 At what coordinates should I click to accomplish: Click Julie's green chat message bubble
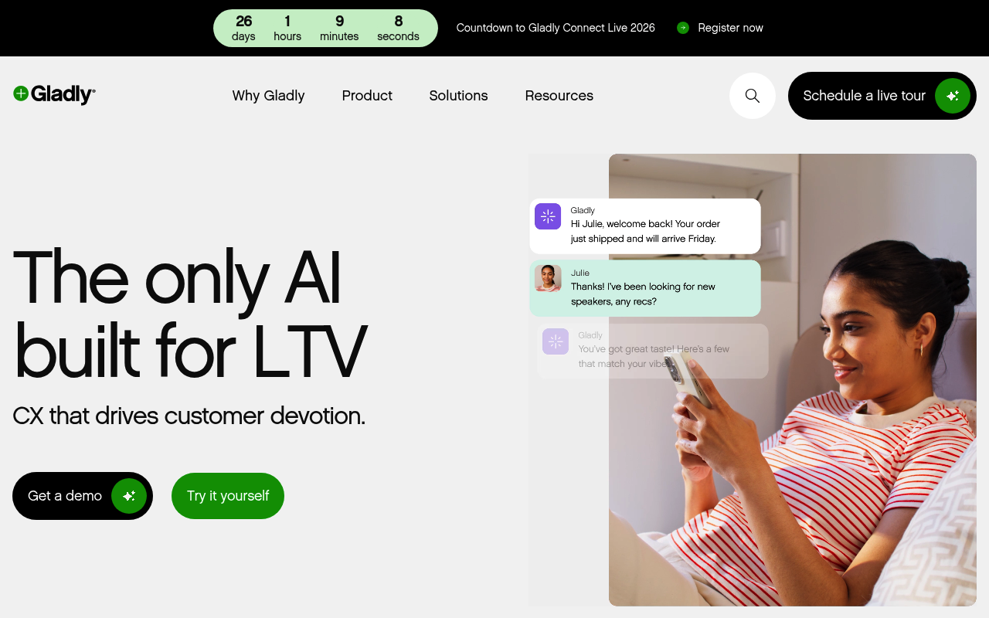(x=645, y=288)
